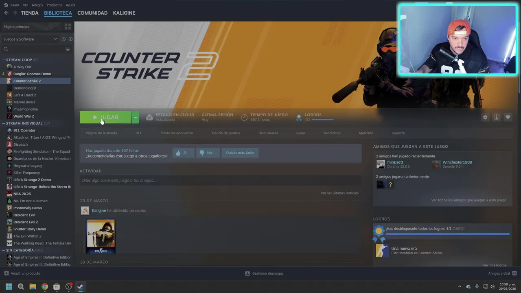
Task: Open Amigos y chat panel
Action: coord(502,273)
